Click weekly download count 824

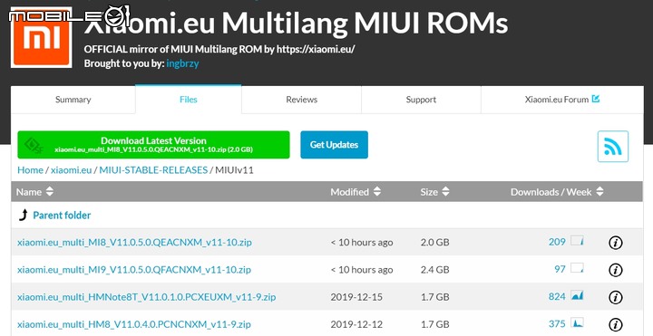pyautogui.click(x=557, y=296)
